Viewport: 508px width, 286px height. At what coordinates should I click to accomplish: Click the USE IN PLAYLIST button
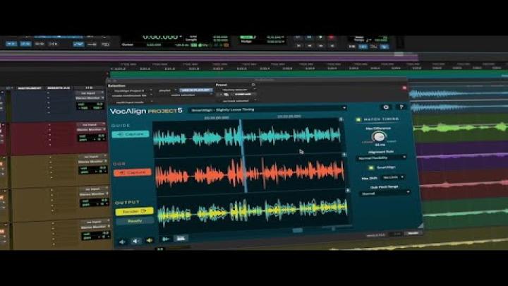[x=195, y=90]
